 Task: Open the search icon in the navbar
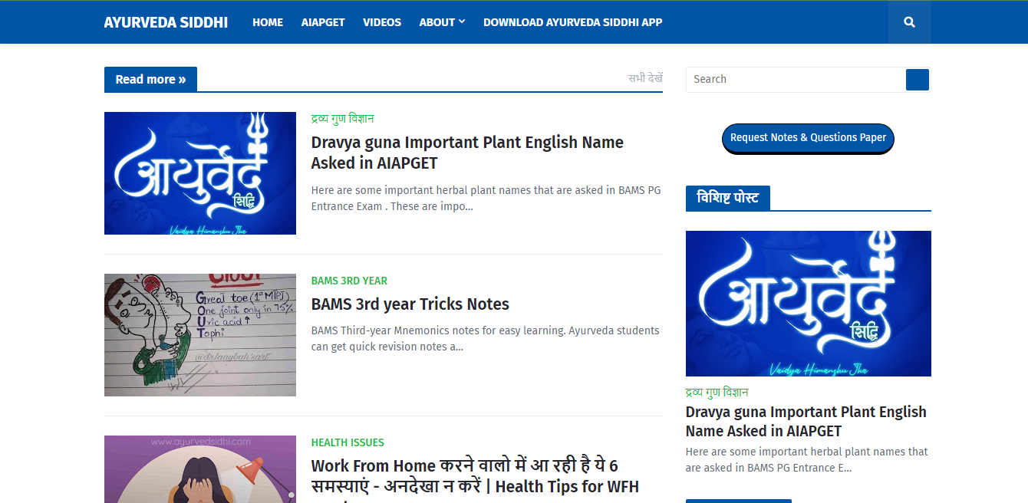pyautogui.click(x=910, y=22)
